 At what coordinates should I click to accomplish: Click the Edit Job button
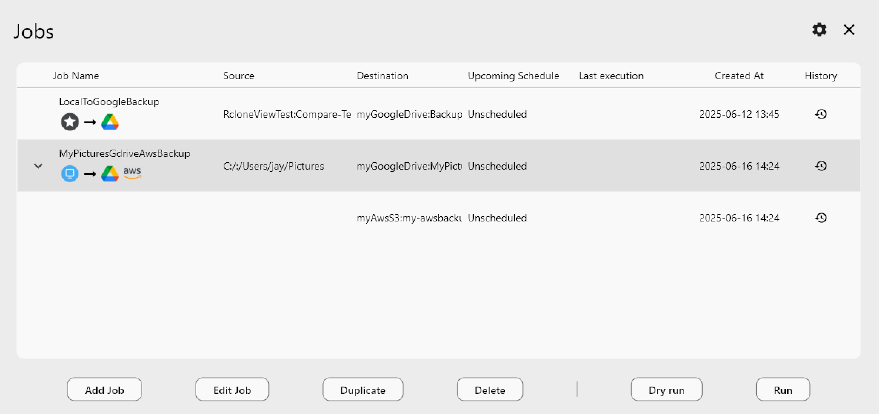click(x=232, y=389)
